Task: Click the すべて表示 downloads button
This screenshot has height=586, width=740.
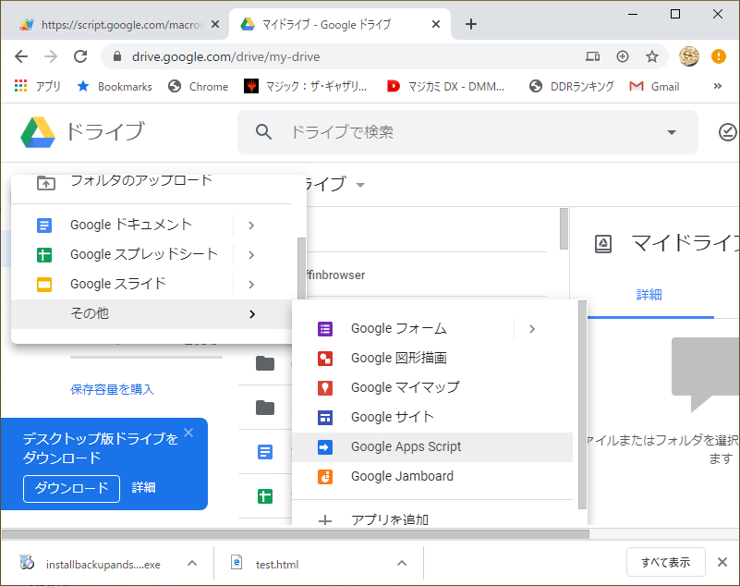Action: 666,562
